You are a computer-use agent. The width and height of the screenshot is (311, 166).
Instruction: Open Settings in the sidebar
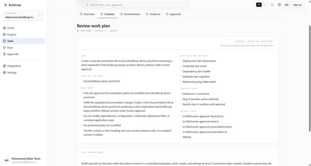coord(23,72)
